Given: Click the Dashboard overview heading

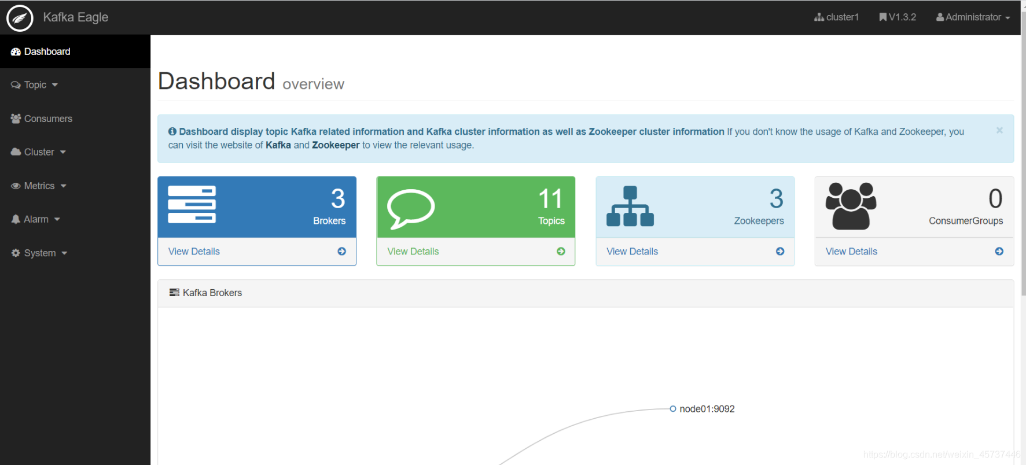Looking at the screenshot, I should click(251, 82).
